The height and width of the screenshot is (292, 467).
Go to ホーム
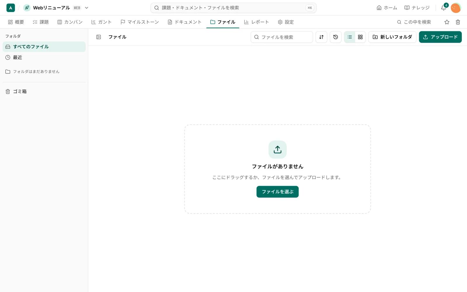tap(387, 8)
